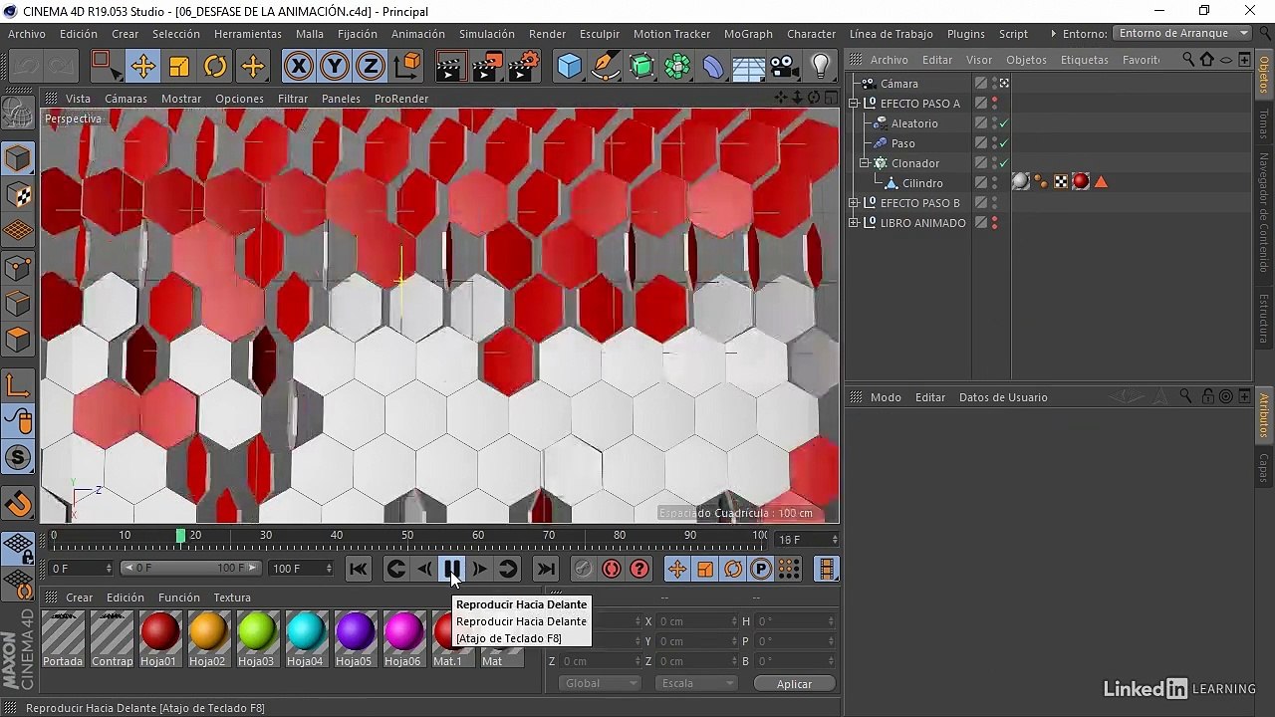Expand LIBRO ANIMADO object
The width and height of the screenshot is (1275, 717).
[x=854, y=223]
